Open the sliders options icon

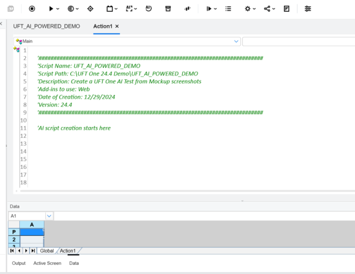308,9
